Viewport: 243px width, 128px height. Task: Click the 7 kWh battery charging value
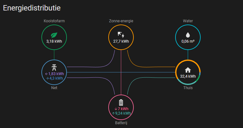point(121,109)
